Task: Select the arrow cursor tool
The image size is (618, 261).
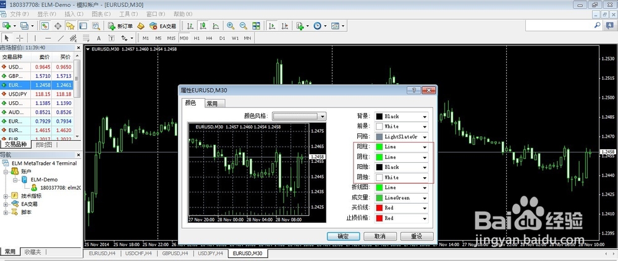Action: tap(7, 38)
